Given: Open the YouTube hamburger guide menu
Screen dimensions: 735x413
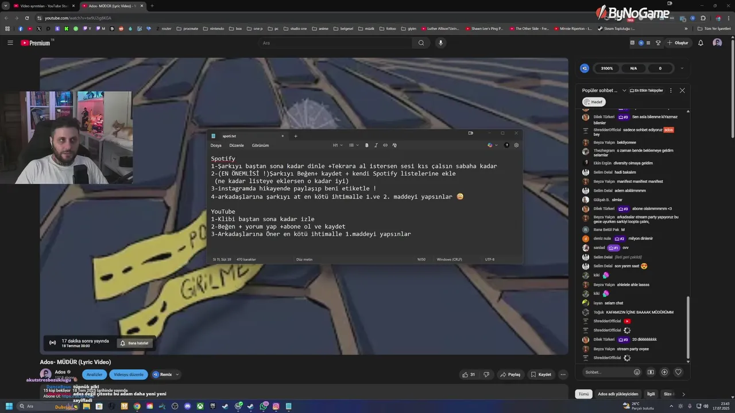Looking at the screenshot, I should tap(10, 43).
